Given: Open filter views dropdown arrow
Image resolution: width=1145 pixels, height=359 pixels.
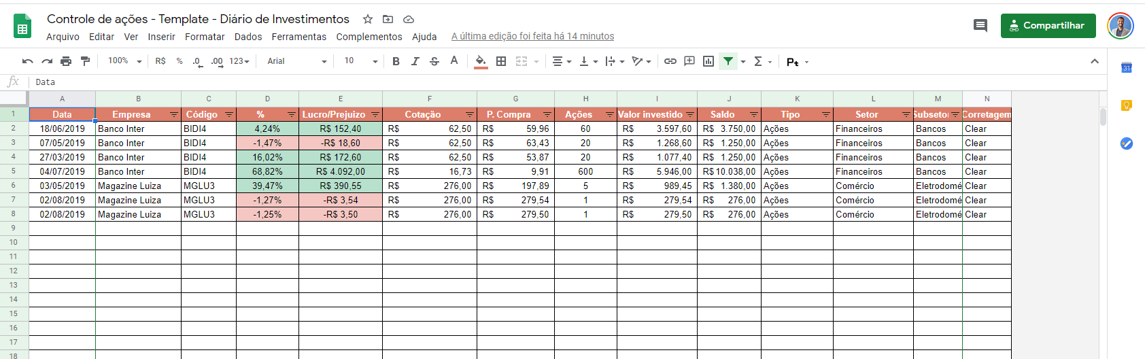Looking at the screenshot, I should click(743, 61).
